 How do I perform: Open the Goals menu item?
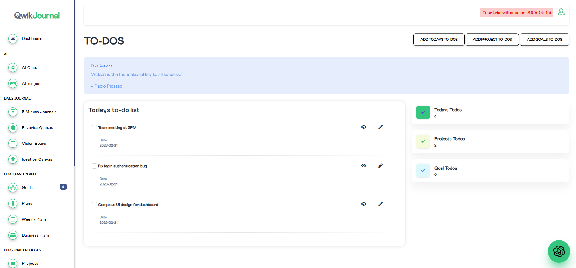(27, 188)
